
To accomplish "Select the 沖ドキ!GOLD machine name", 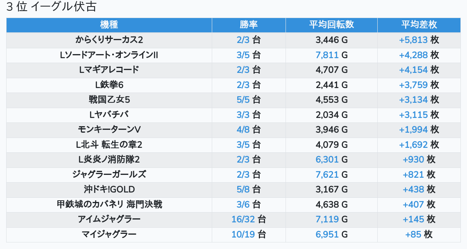I will click(109, 190).
